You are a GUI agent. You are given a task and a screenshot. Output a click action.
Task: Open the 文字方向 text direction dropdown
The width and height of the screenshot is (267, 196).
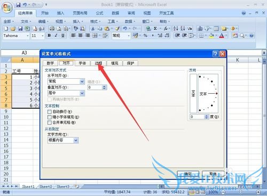coord(76,140)
